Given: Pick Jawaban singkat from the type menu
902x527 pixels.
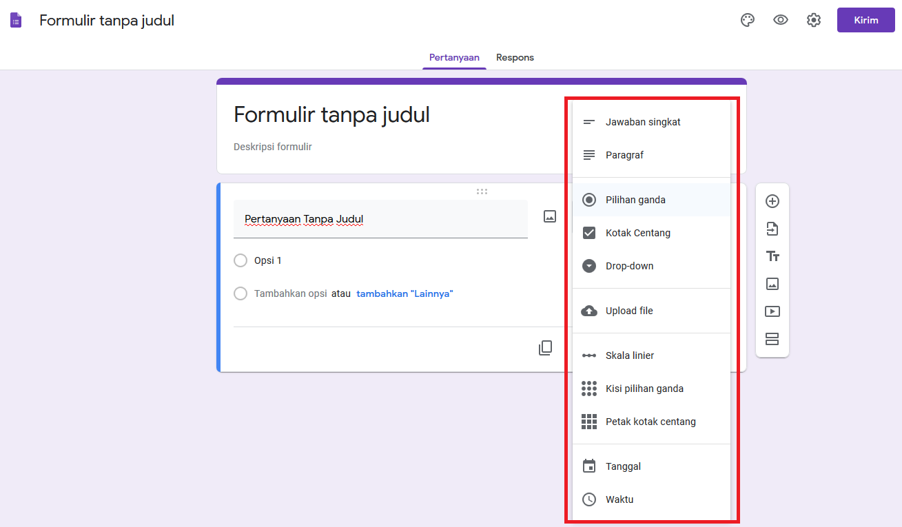Looking at the screenshot, I should pyautogui.click(x=642, y=122).
